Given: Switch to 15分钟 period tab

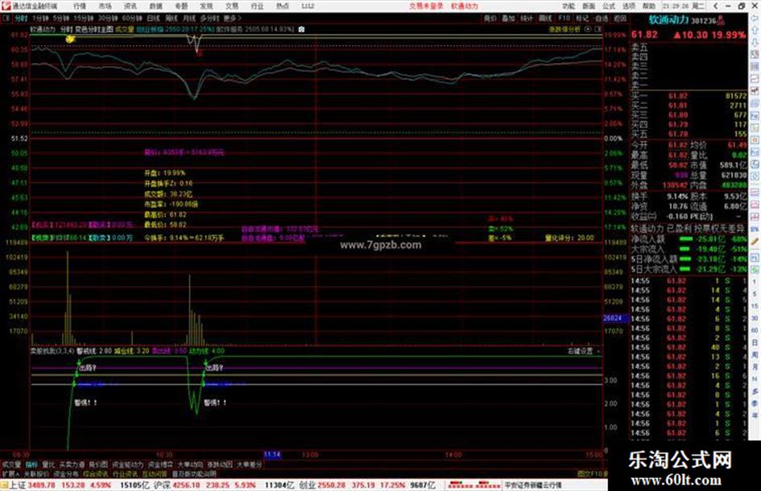Looking at the screenshot, I should pos(84,18).
